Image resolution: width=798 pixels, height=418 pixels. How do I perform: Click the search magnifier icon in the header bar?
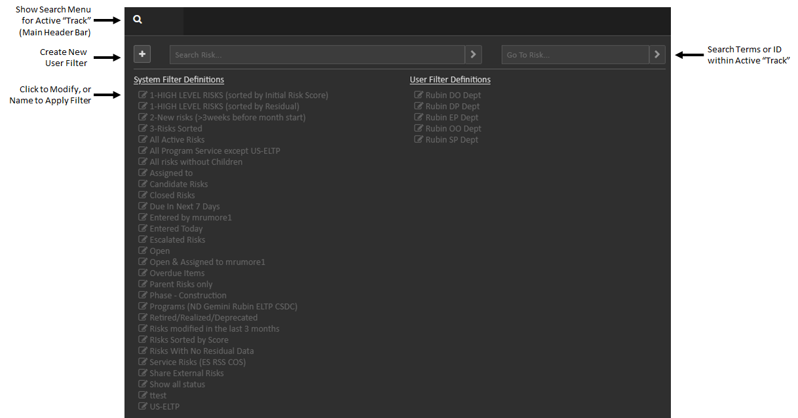point(137,20)
